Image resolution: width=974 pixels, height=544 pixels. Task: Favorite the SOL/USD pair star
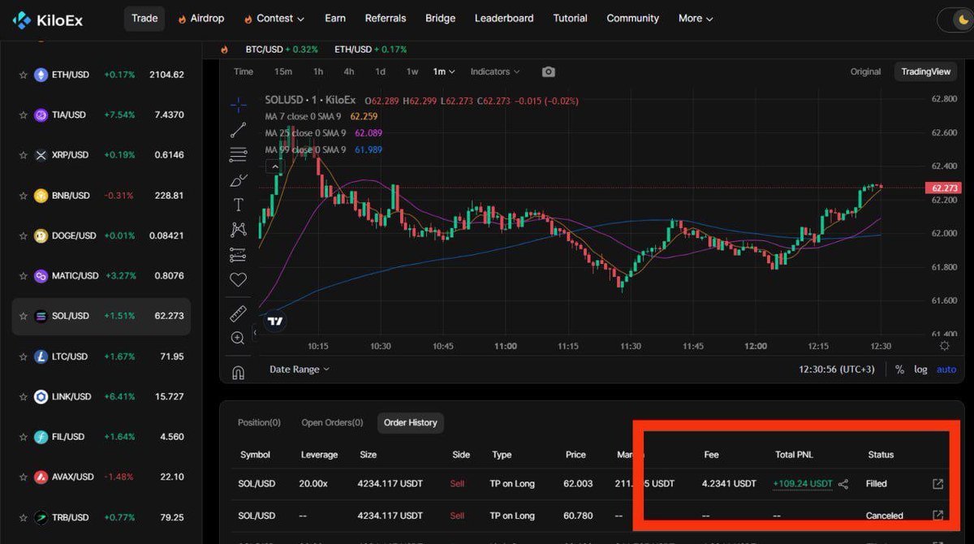(24, 316)
